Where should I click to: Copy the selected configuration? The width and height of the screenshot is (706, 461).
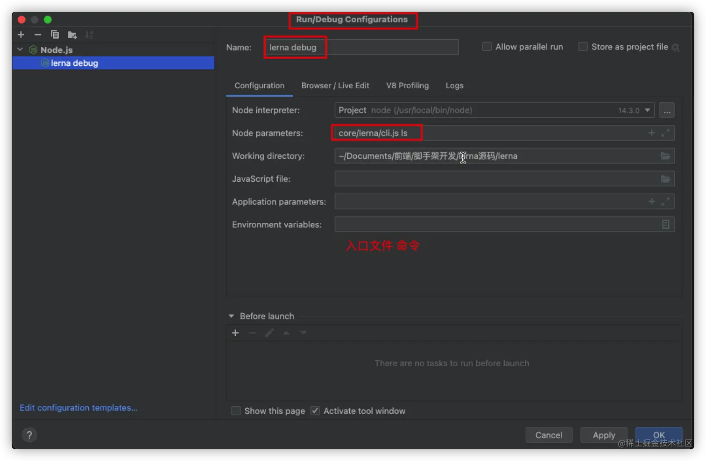pos(55,35)
